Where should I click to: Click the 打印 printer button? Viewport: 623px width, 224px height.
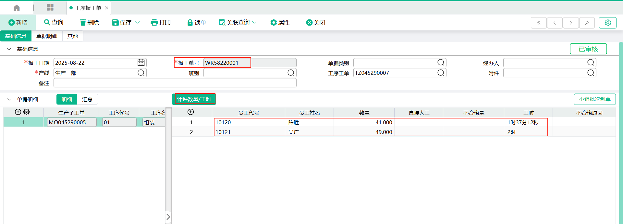pyautogui.click(x=161, y=22)
